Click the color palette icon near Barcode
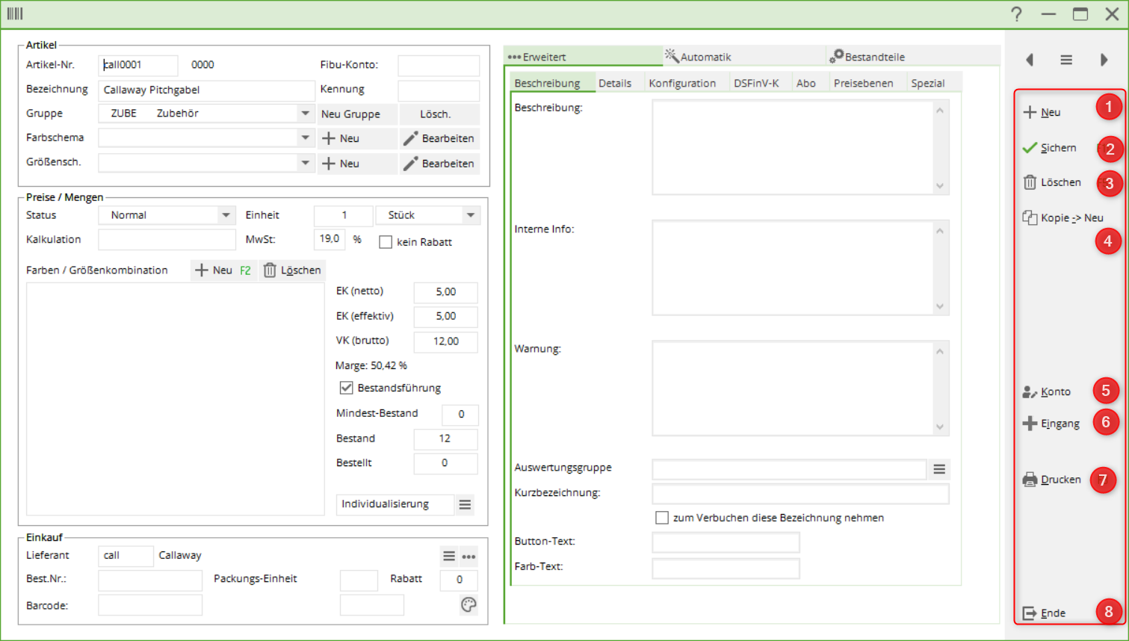This screenshot has width=1129, height=641. pos(468,605)
